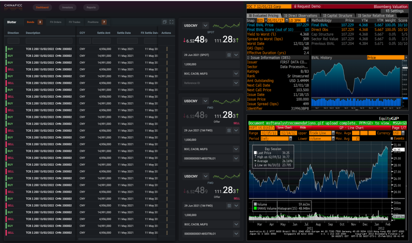The height and width of the screenshot is (243, 412).
Task: Select the Evaluated Pricing tab
Action: [x=263, y=16]
